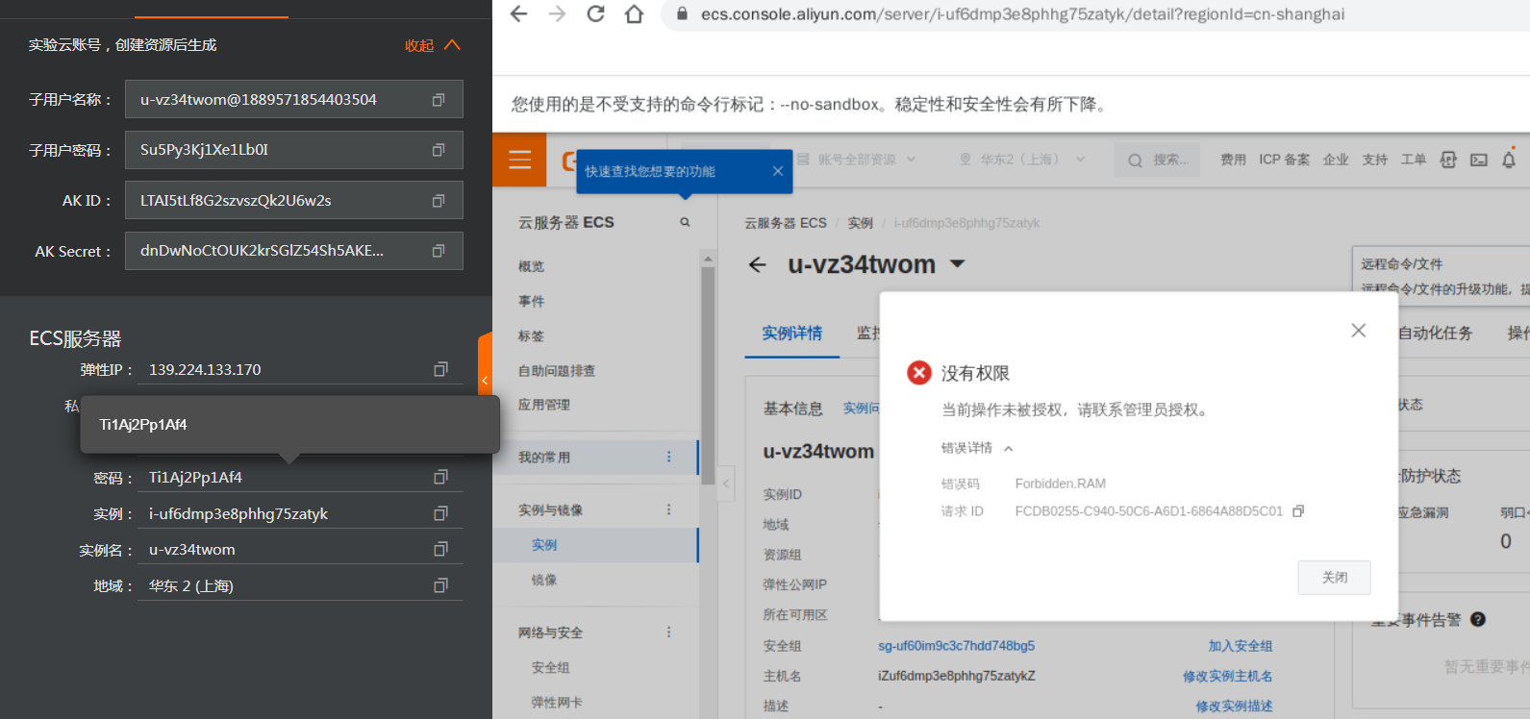The width and height of the screenshot is (1530, 719).
Task: Click the 关闭 button in the dialog
Action: [x=1335, y=578]
